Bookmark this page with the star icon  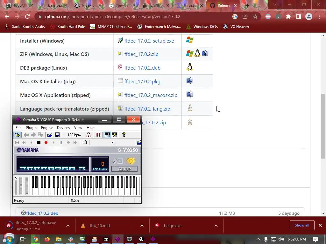pos(255,17)
